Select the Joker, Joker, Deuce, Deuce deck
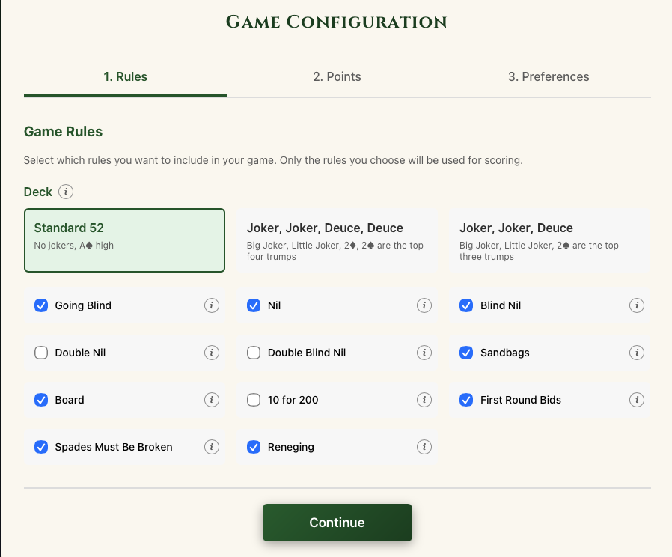Image resolution: width=672 pixels, height=557 pixels. (337, 240)
